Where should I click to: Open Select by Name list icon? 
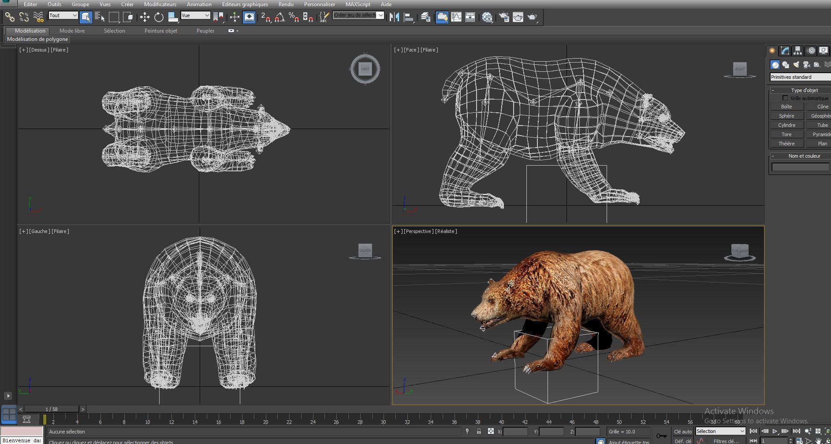coord(100,17)
